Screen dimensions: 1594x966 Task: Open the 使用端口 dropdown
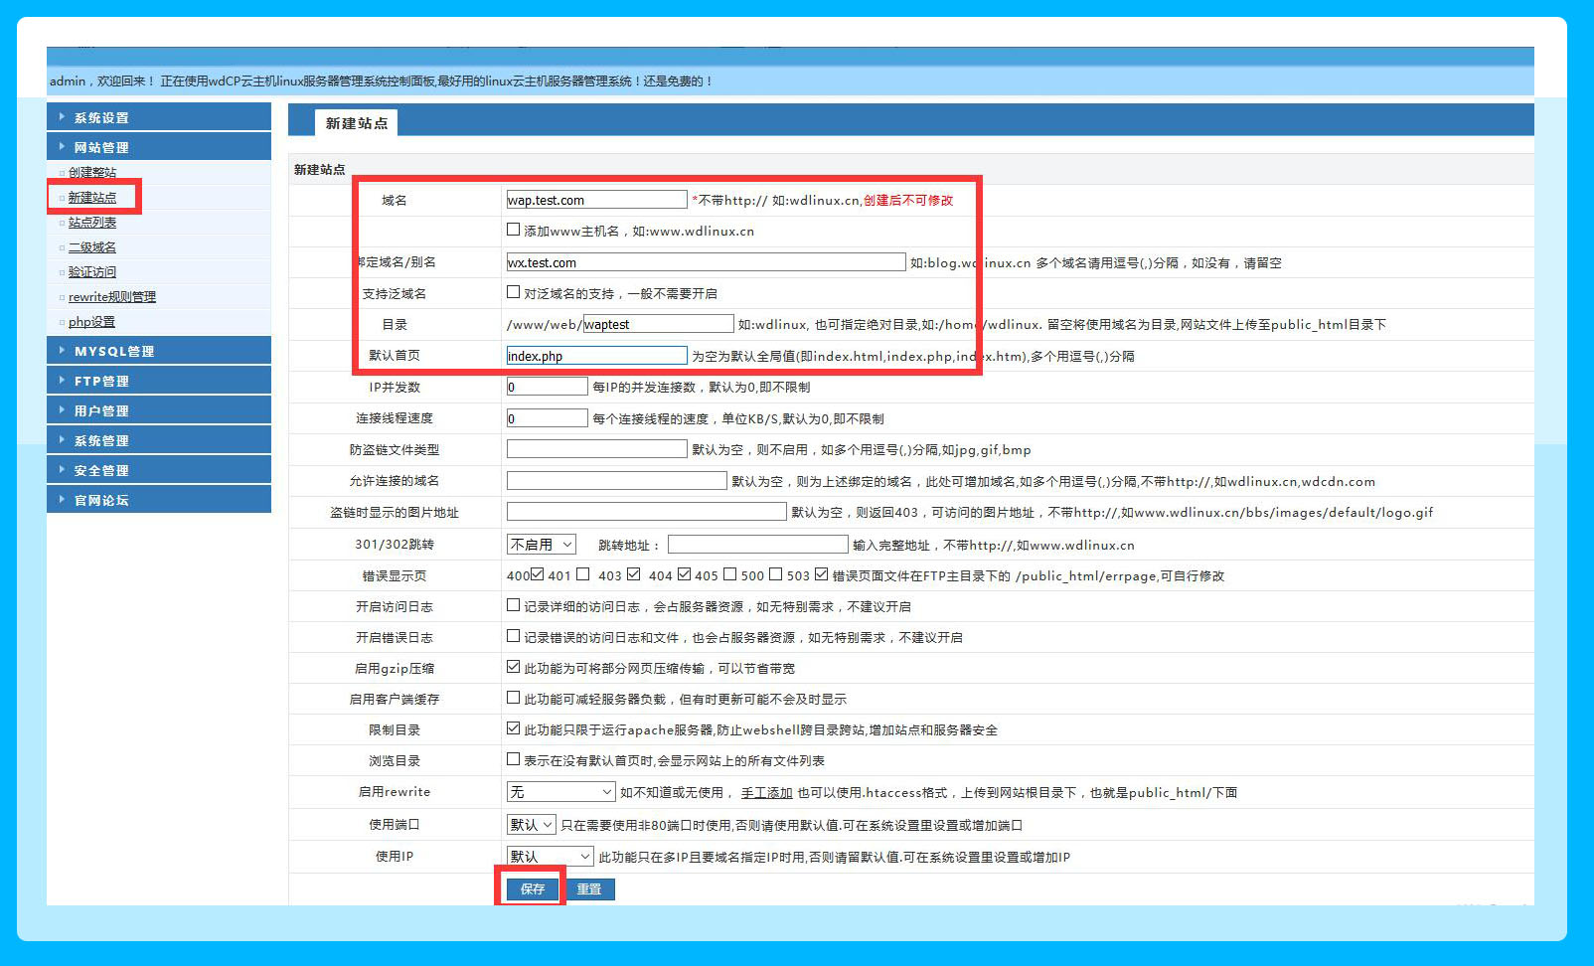[x=532, y=825]
